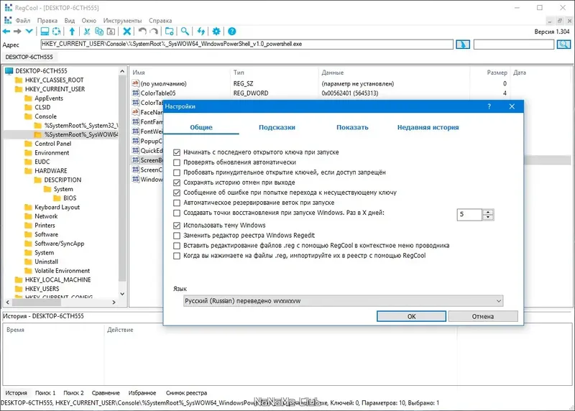This screenshot has height=411, width=575.
Task: Enable 'Пробовать принудительное открытие ключей' checkbox
Action: coord(177,172)
